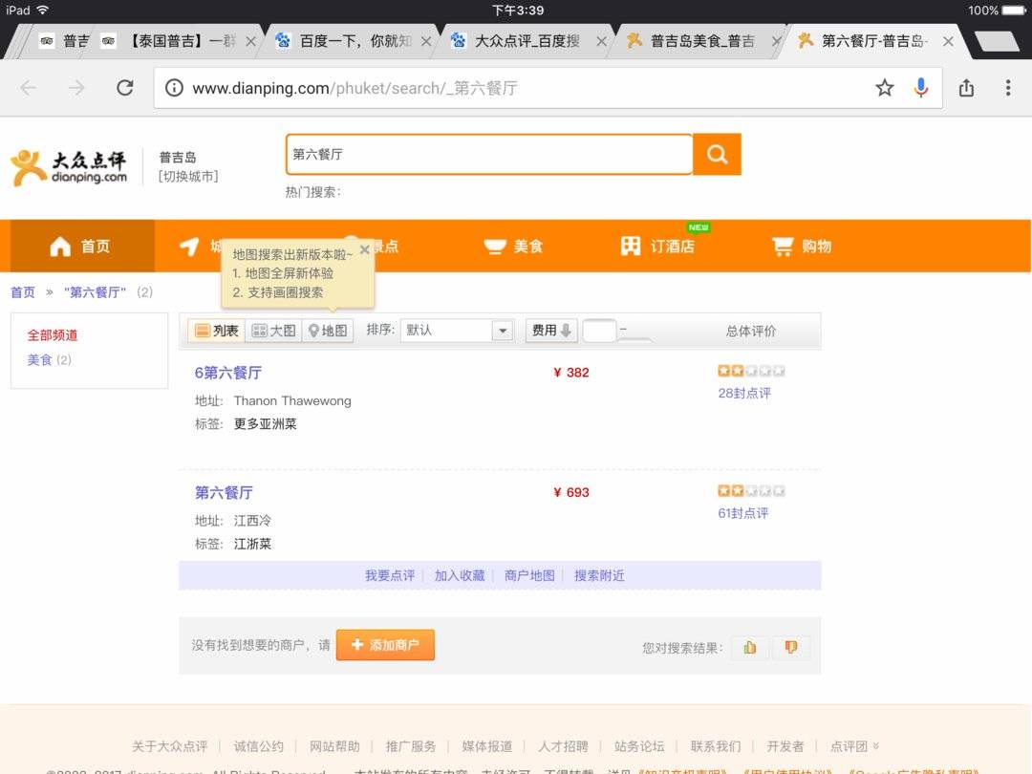
Task: Open the 订酒店 navigation item
Action: [x=657, y=247]
